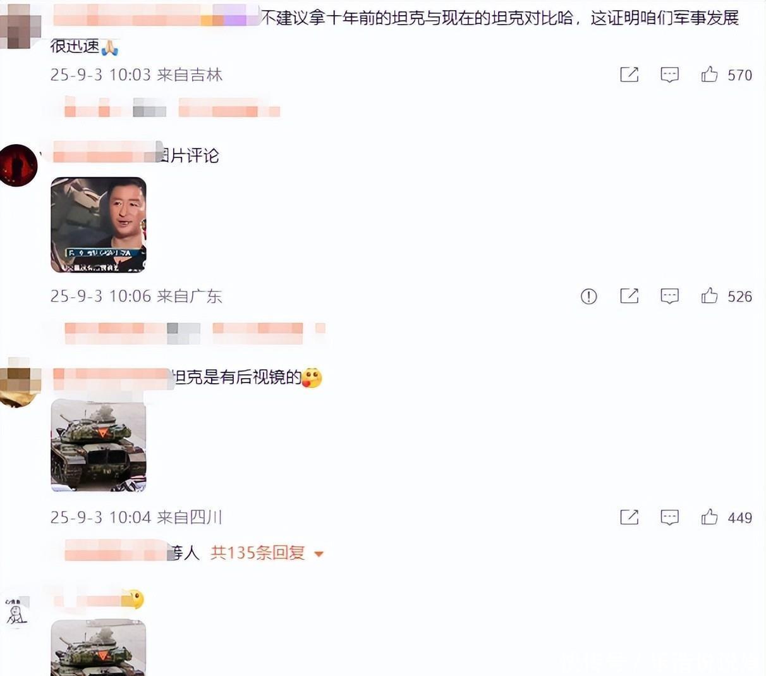
Task: Report the 10:06 comment from Guangdong
Action: pyautogui.click(x=588, y=296)
